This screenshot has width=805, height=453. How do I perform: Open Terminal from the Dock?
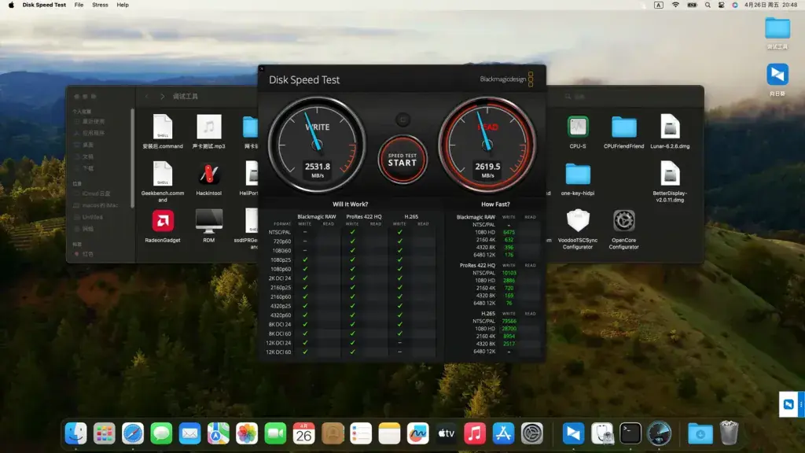[630, 433]
